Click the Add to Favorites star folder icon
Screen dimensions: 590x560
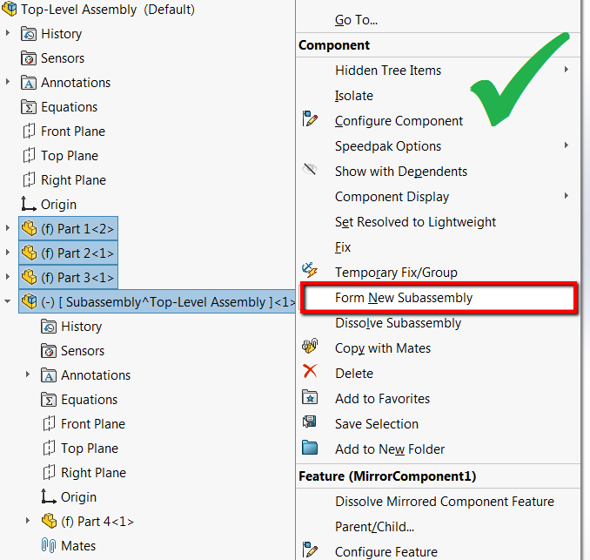click(310, 397)
